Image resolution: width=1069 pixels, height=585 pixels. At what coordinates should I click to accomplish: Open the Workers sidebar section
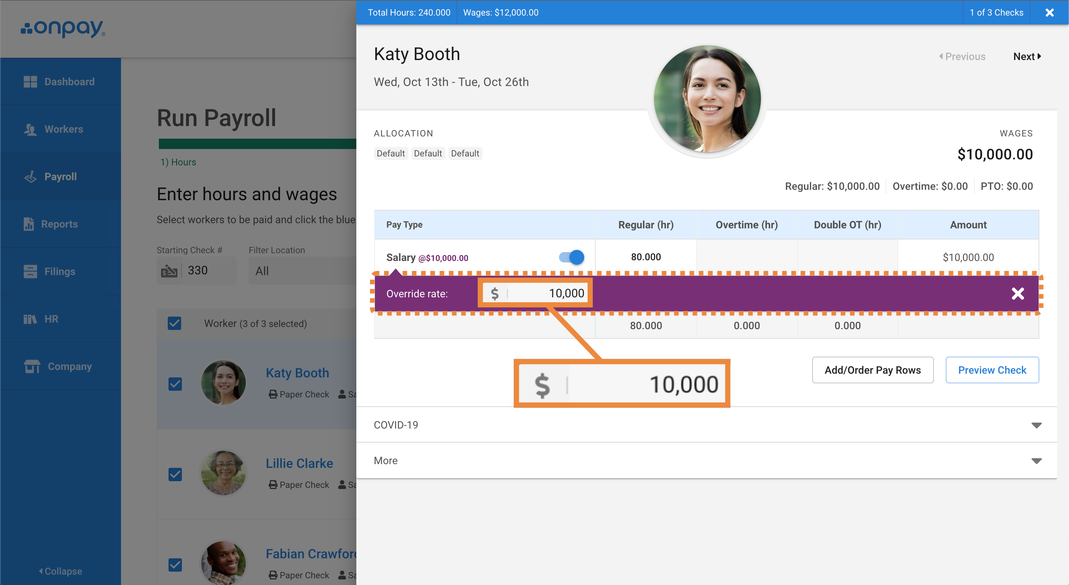tap(61, 129)
